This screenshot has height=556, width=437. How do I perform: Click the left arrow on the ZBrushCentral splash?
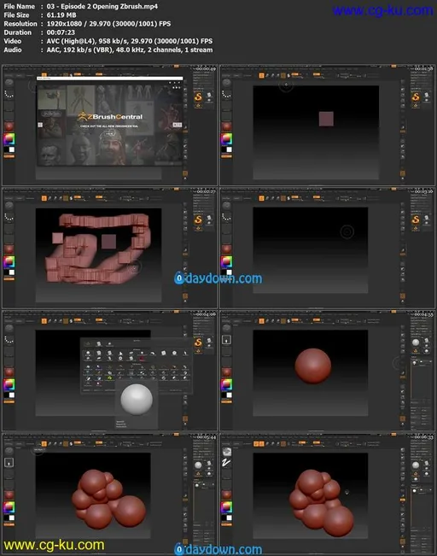point(40,125)
